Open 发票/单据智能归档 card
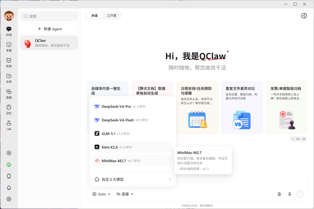Image resolution: width=314 pixels, height=209 pixels. pos(287,107)
